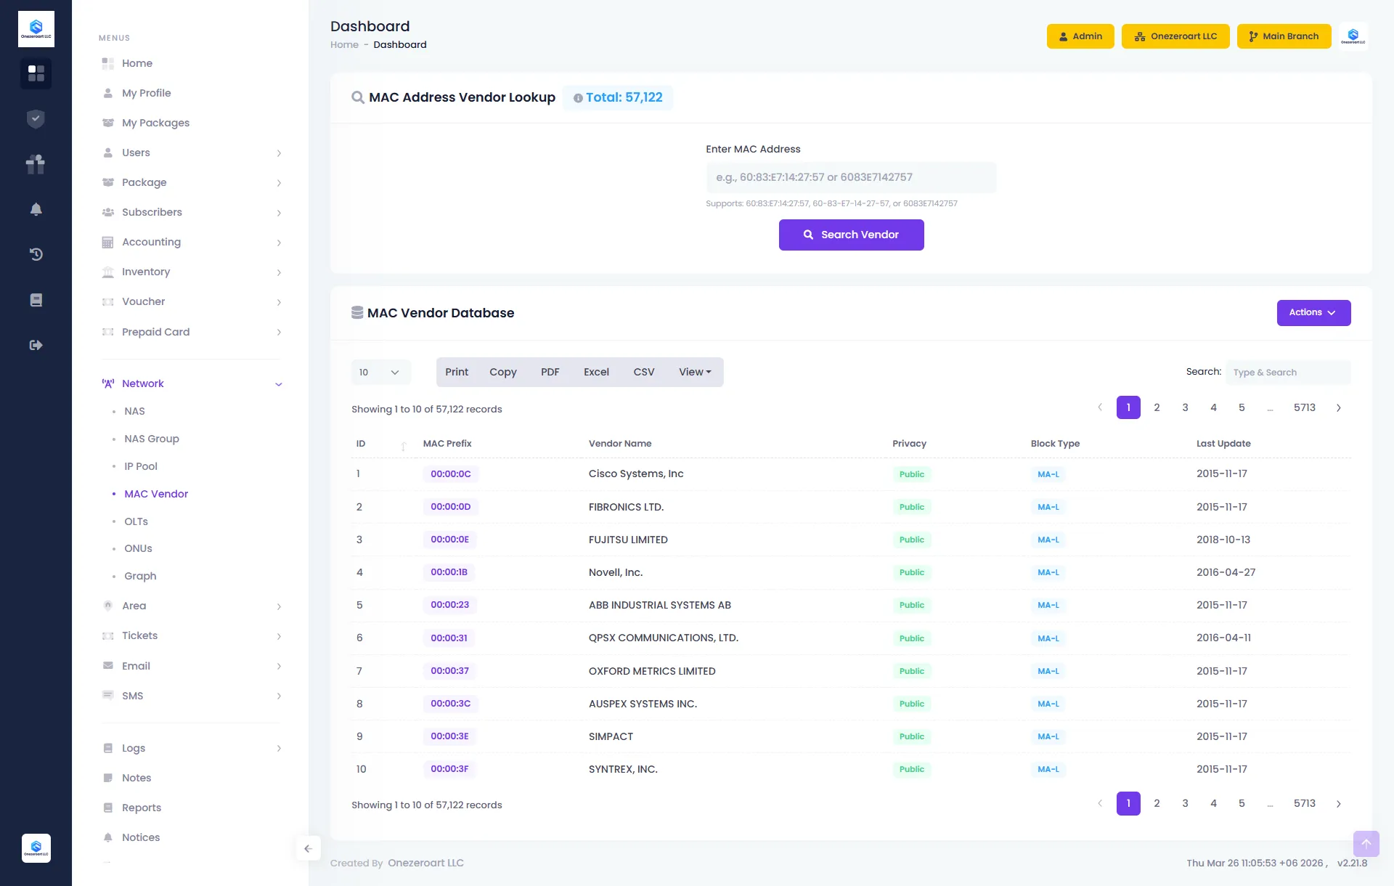
Task: Click the book icon in left rail
Action: point(36,300)
